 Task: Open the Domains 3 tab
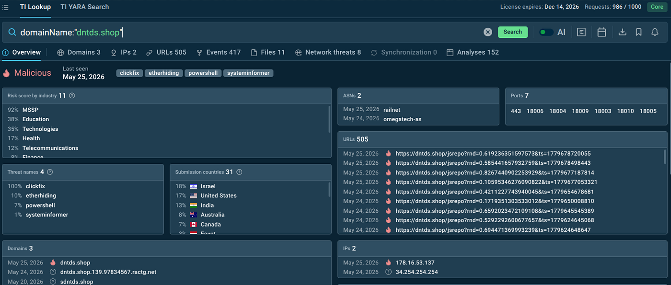pyautogui.click(x=79, y=52)
